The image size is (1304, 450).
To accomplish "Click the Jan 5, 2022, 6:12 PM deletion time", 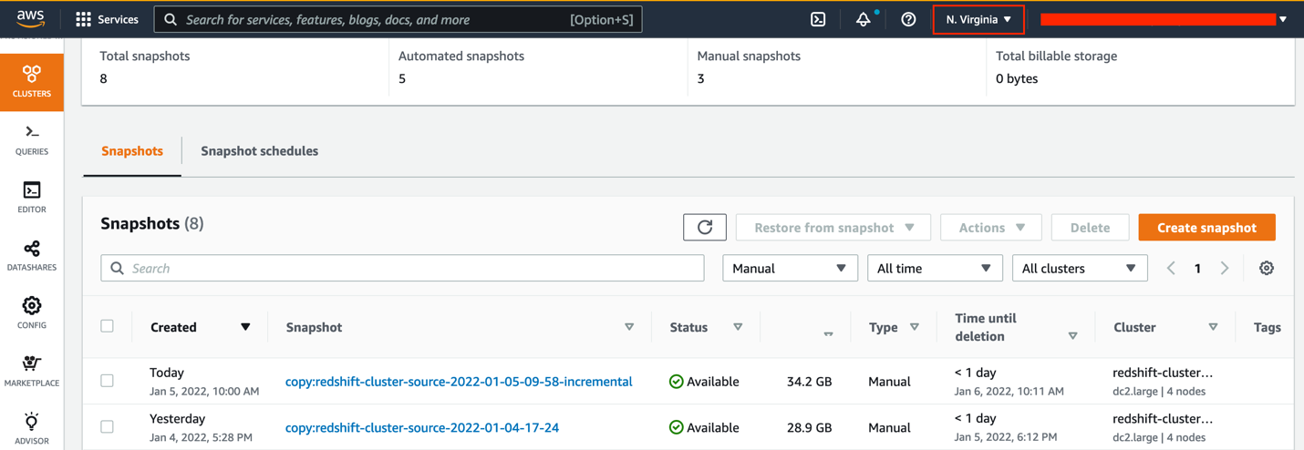I will pos(1006,437).
